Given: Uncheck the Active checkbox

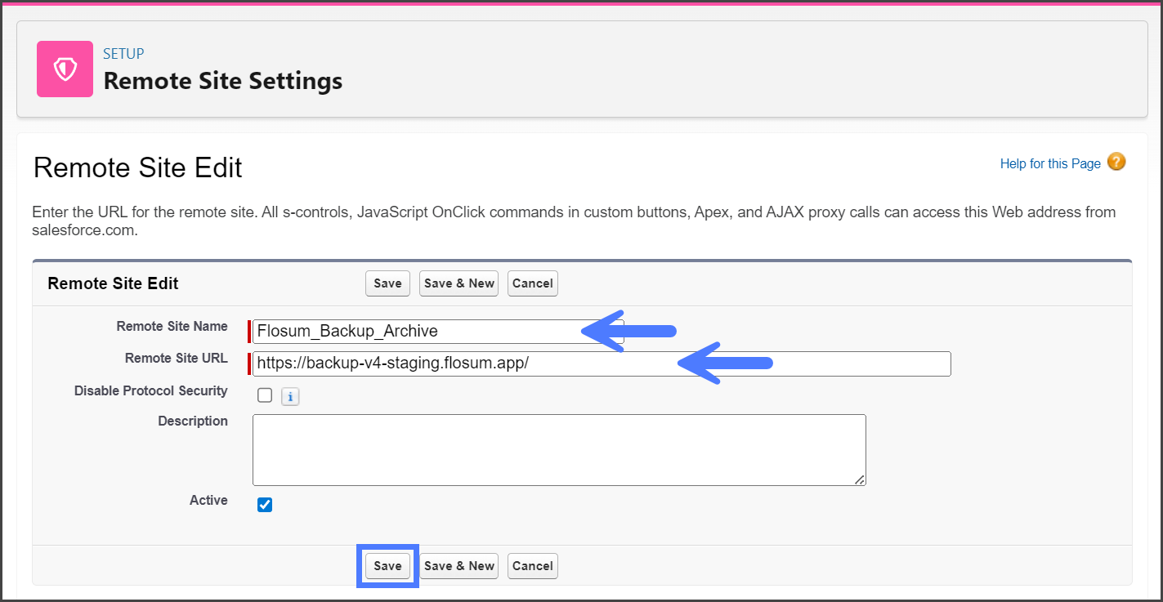Looking at the screenshot, I should click(265, 505).
